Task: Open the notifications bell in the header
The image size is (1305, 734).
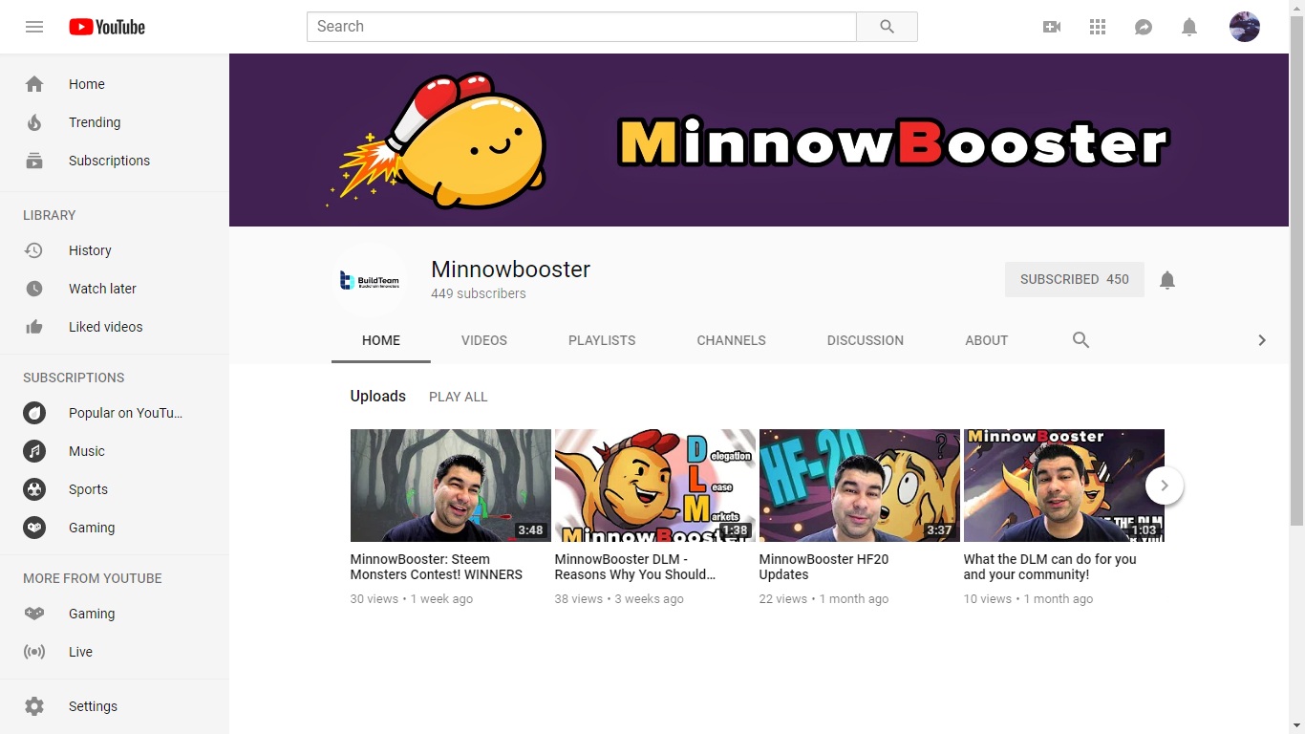Action: coord(1189,27)
